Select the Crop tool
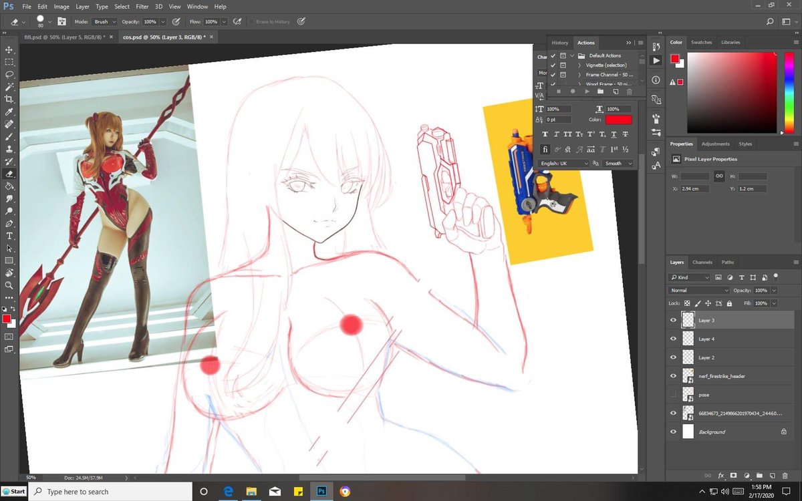Screen dimensions: 802x501 (9, 99)
